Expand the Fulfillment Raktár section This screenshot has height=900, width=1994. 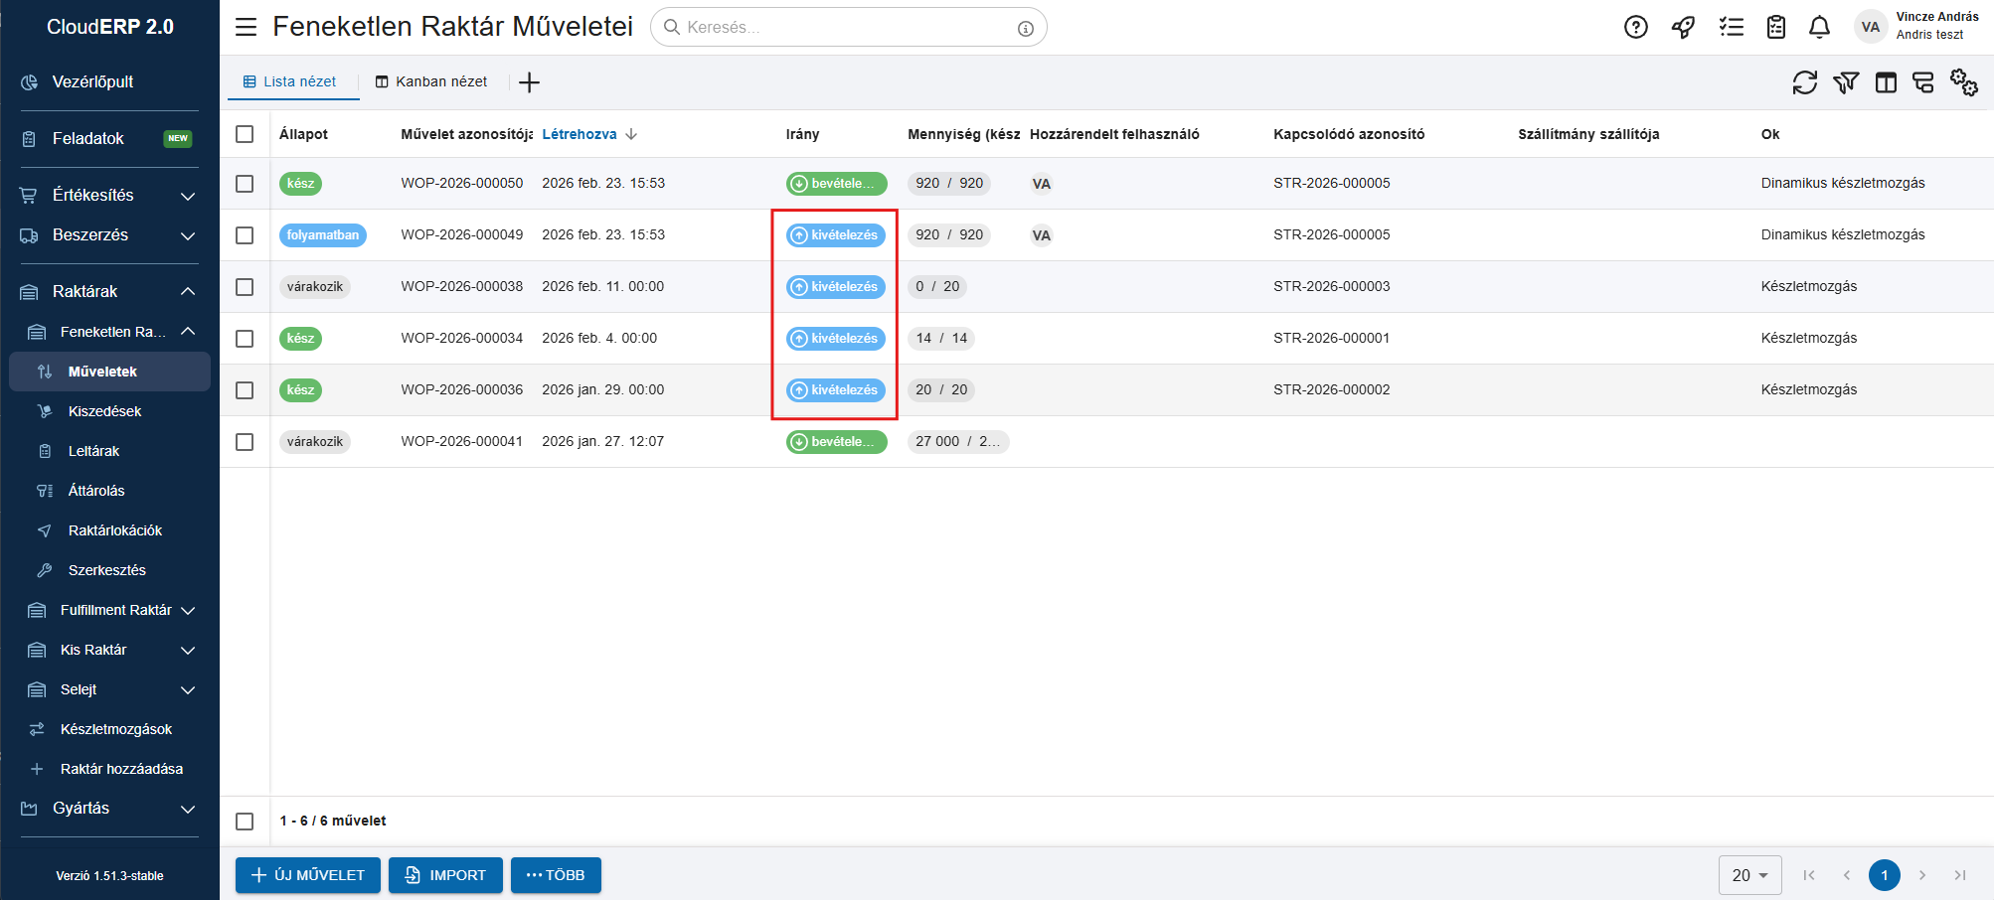point(114,610)
